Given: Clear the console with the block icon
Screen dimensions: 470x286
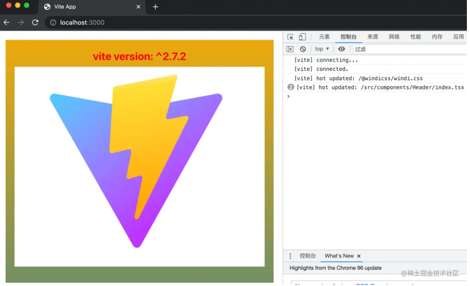Looking at the screenshot, I should point(303,49).
